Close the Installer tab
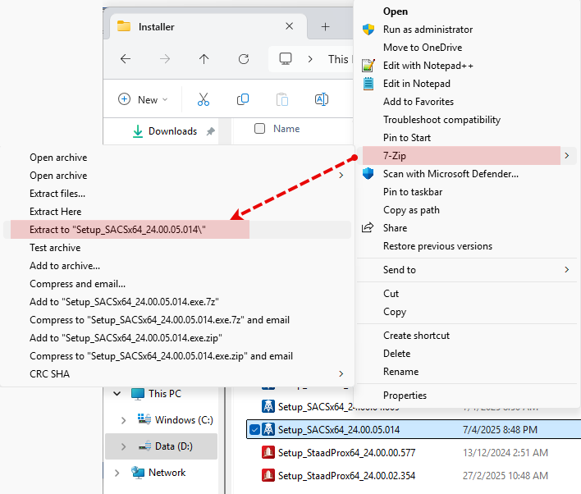The width and height of the screenshot is (581, 494). 290,26
